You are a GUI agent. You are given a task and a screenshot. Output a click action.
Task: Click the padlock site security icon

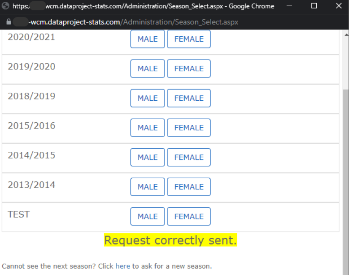[x=9, y=22]
